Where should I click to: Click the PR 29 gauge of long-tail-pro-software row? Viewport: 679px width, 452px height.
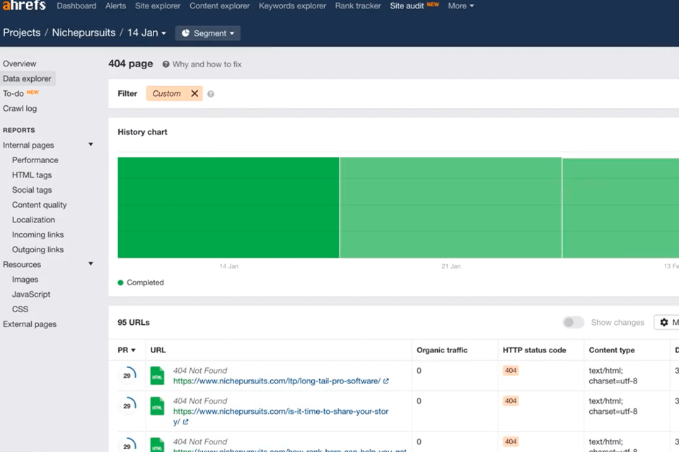pos(127,375)
